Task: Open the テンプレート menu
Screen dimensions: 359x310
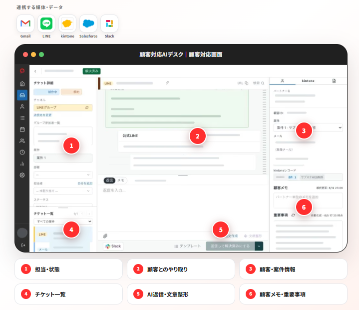Action: click(x=188, y=246)
